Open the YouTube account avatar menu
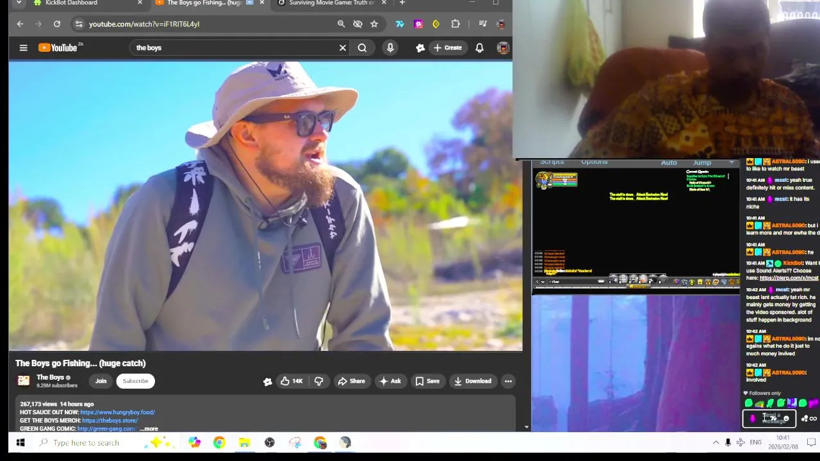The image size is (820, 461). point(503,47)
